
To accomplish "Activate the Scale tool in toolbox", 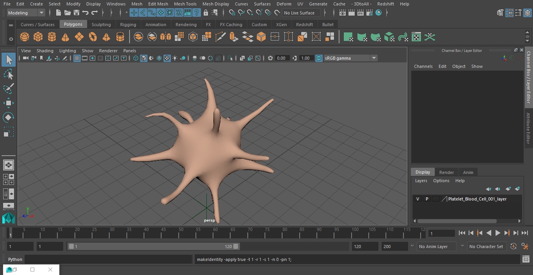I will click(x=9, y=132).
